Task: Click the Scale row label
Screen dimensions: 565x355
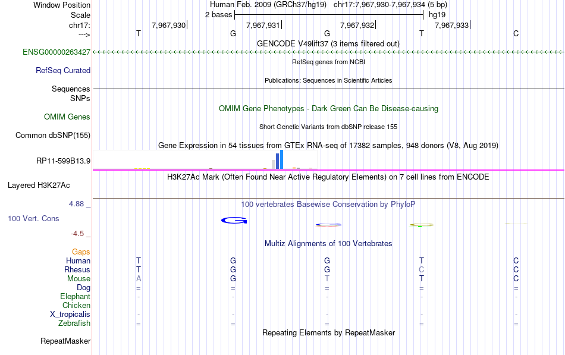Action: point(81,15)
